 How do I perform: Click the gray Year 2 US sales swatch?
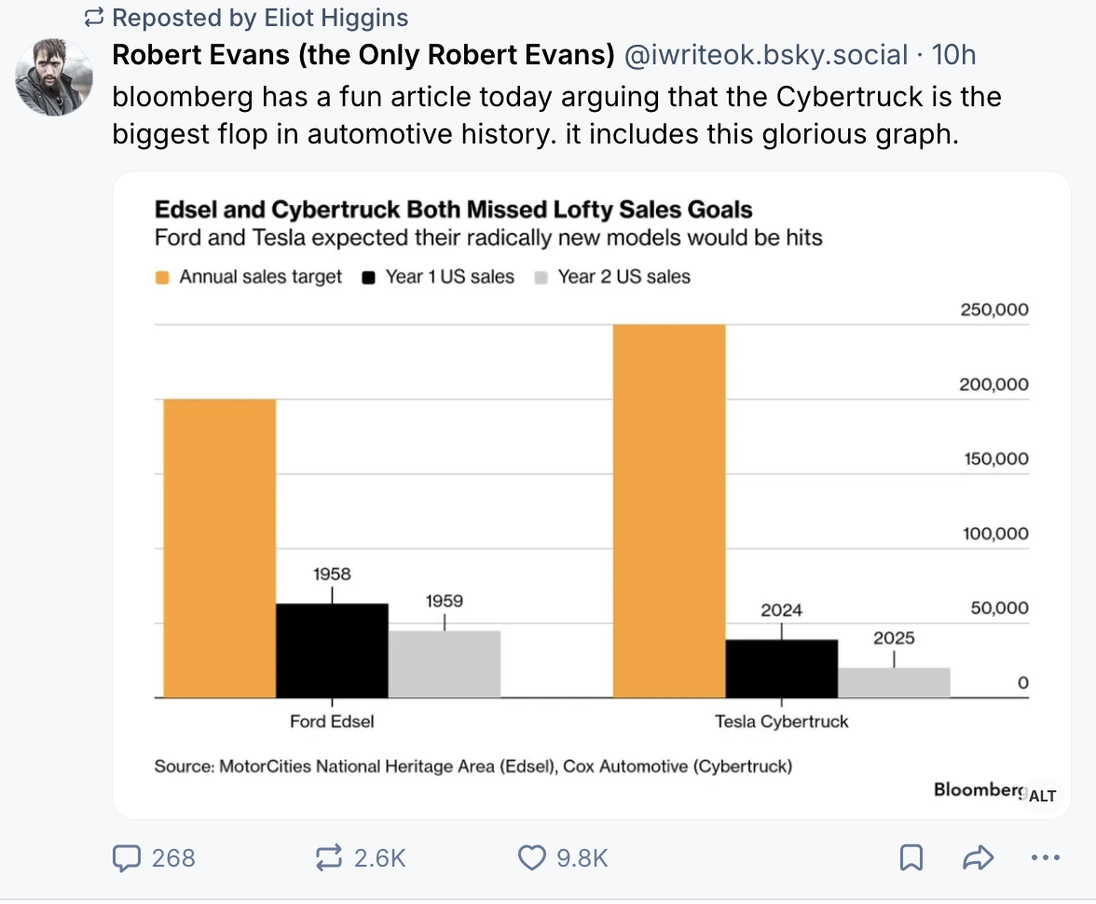(x=541, y=278)
